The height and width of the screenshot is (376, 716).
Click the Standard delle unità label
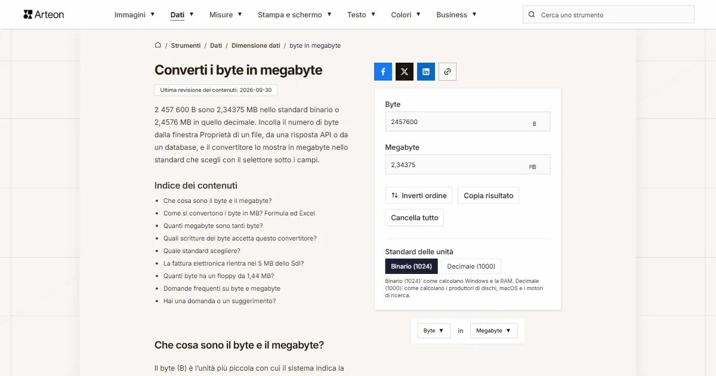419,251
